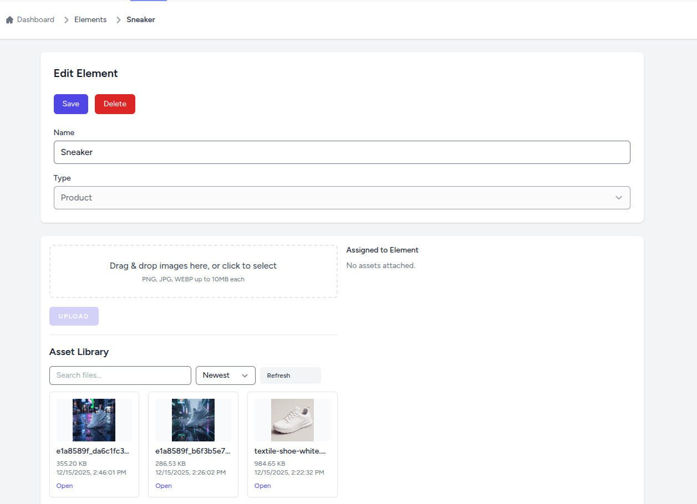Screen dimensions: 697x504
Task: Delete the Sneaker element
Action: pos(114,104)
